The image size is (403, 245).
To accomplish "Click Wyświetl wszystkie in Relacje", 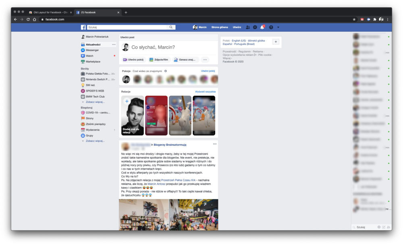I will (x=206, y=92).
